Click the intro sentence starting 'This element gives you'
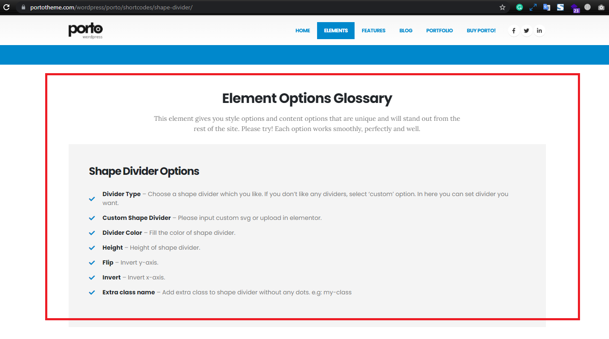 pyautogui.click(x=307, y=123)
